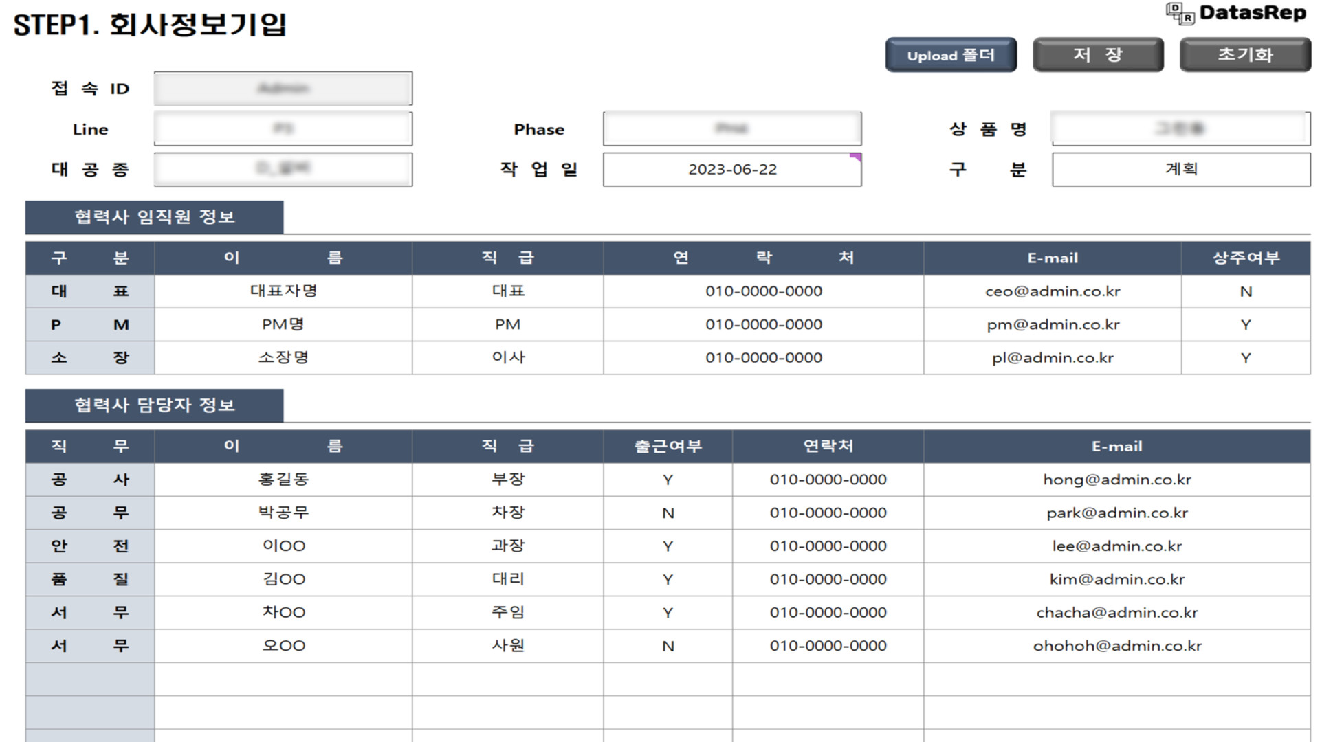
Task: Toggle 상주여부 value N for 대표 row
Action: (1246, 291)
